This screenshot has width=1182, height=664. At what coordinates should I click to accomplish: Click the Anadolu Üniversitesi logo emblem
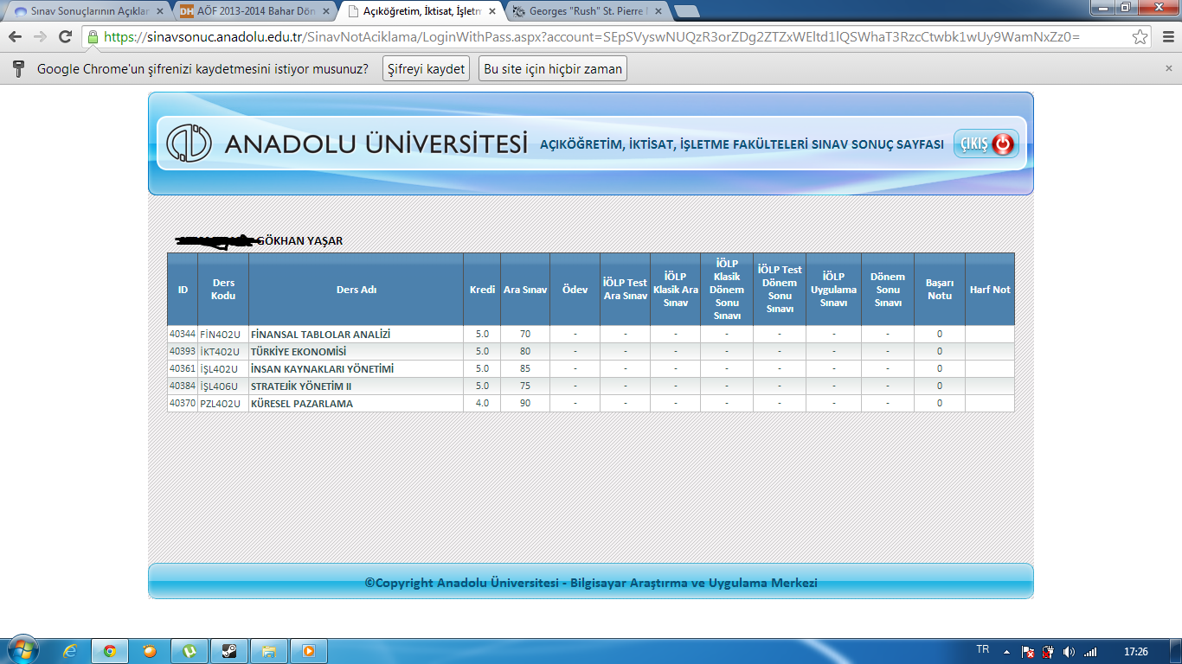[189, 144]
